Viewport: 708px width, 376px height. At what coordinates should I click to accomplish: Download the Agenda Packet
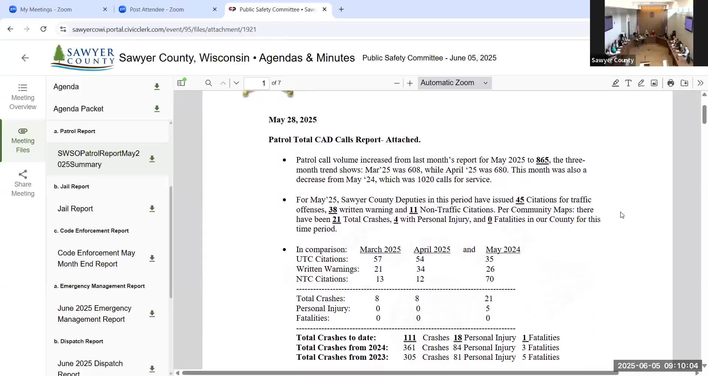157,109
